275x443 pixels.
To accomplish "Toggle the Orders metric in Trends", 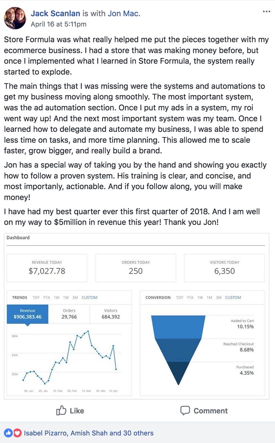I will pyautogui.click(x=69, y=313).
